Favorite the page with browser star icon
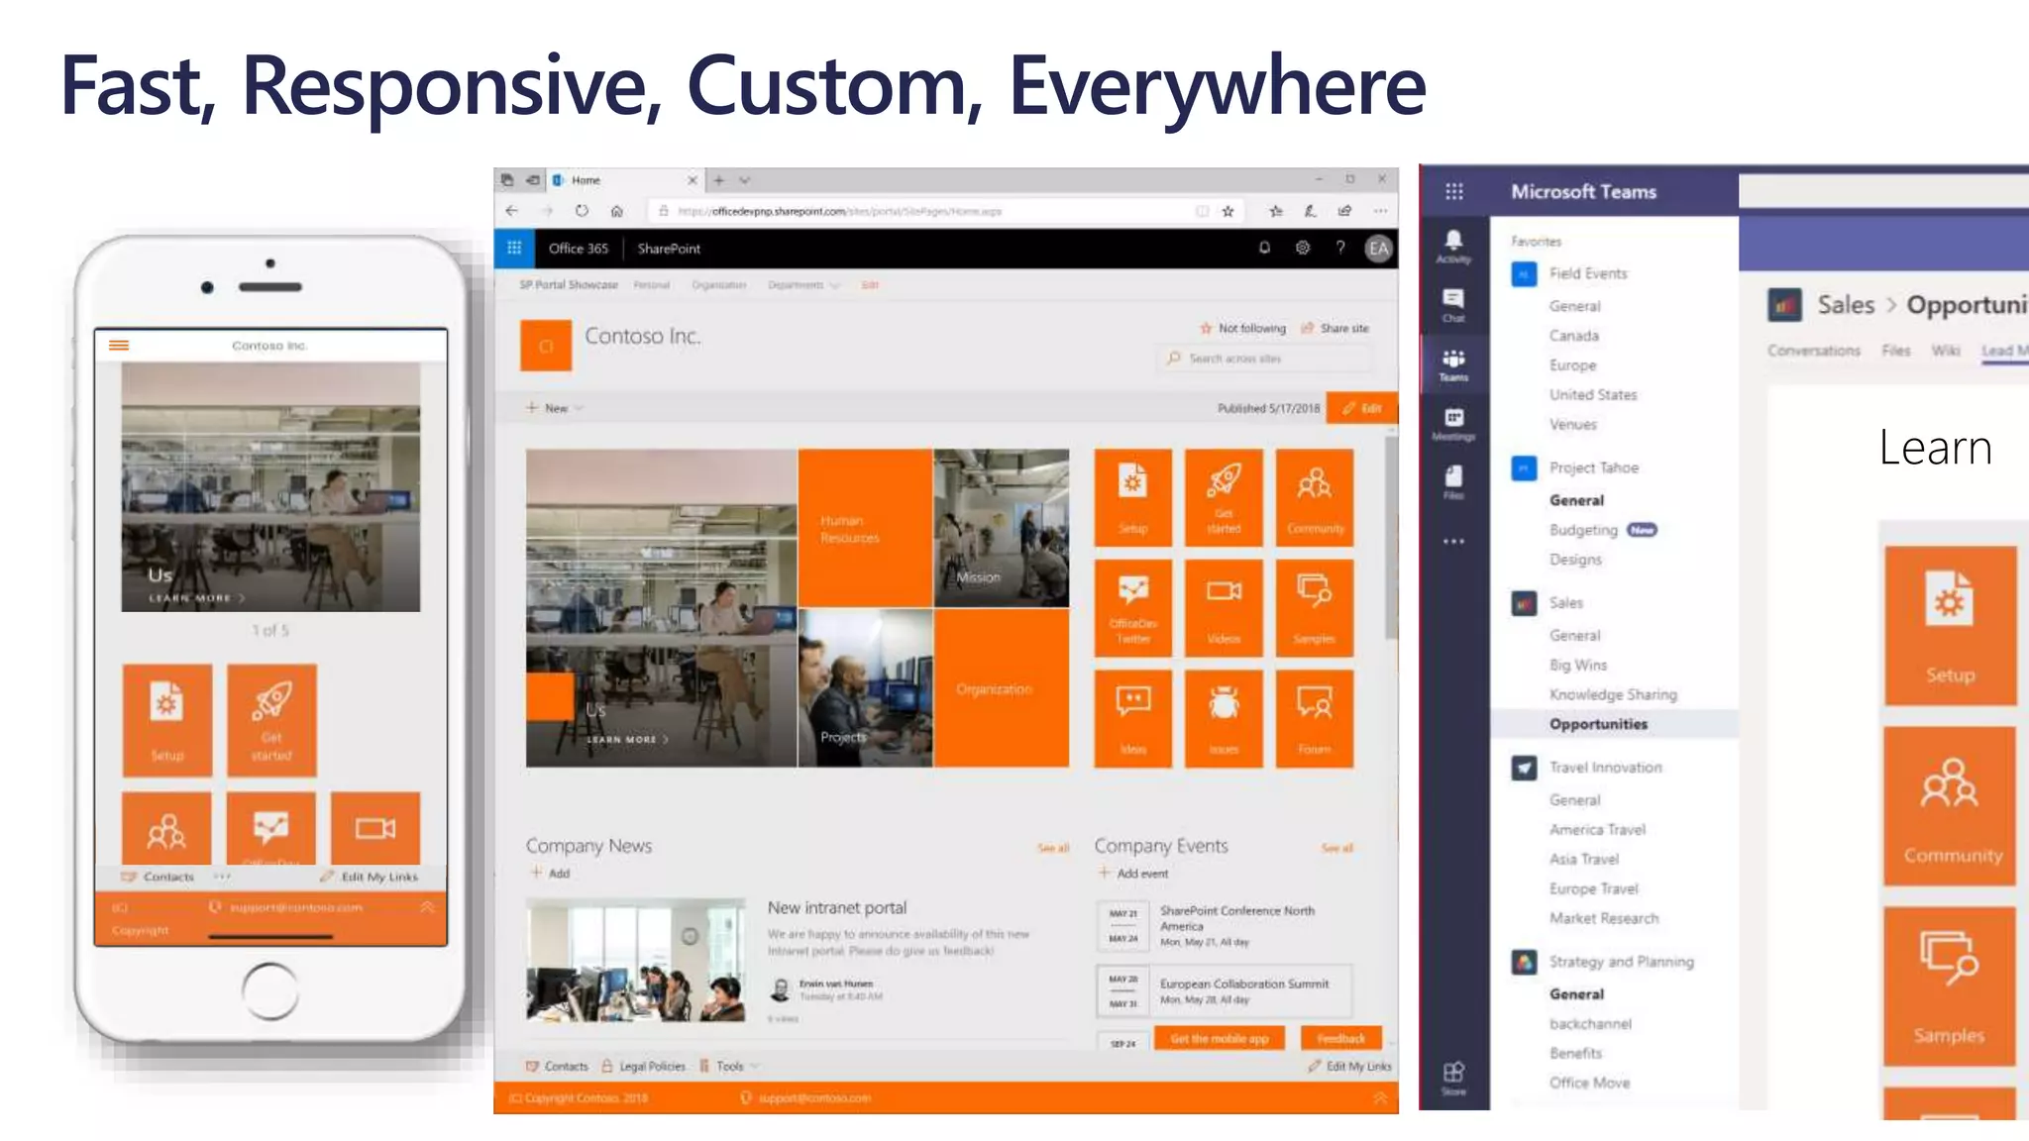Image resolution: width=2029 pixels, height=1141 pixels. pos(1228,211)
